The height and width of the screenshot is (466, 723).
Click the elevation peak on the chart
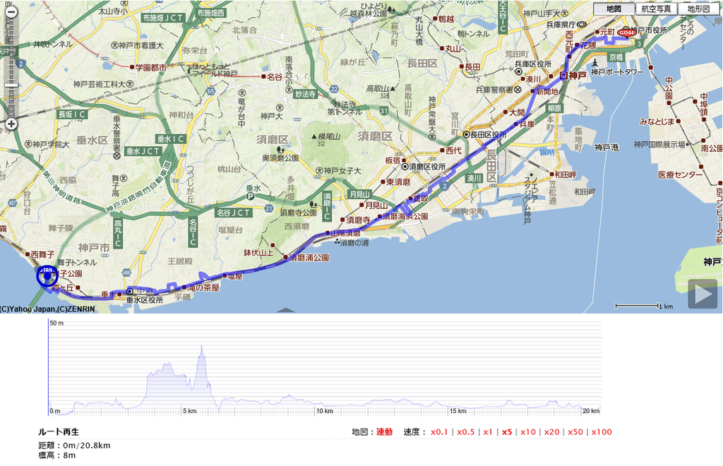201,347
